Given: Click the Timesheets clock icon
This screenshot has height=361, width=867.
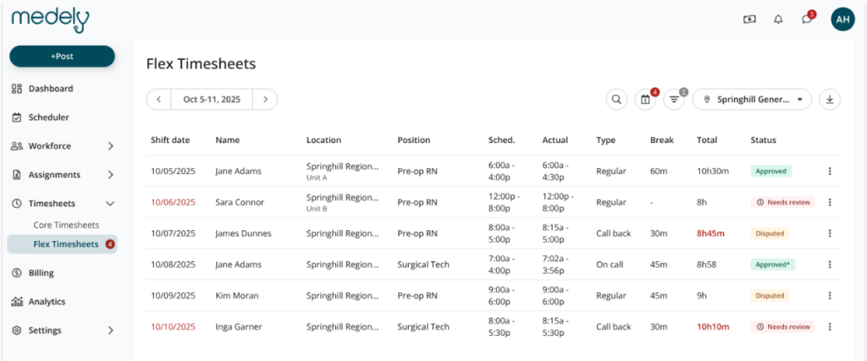Looking at the screenshot, I should [x=17, y=204].
